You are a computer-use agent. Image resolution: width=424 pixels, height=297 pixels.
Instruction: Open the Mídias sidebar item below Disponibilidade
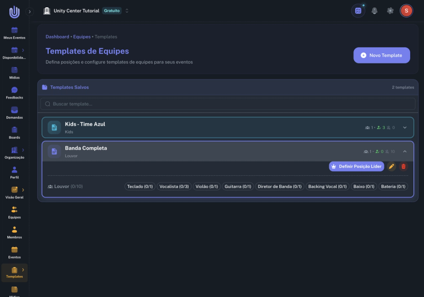click(x=14, y=73)
